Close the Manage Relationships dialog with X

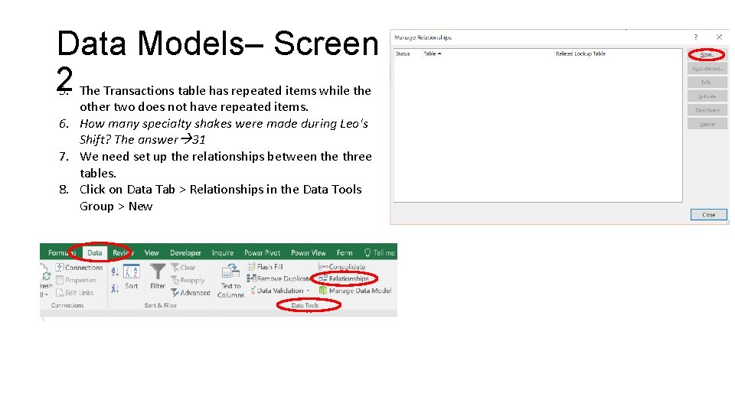click(720, 37)
